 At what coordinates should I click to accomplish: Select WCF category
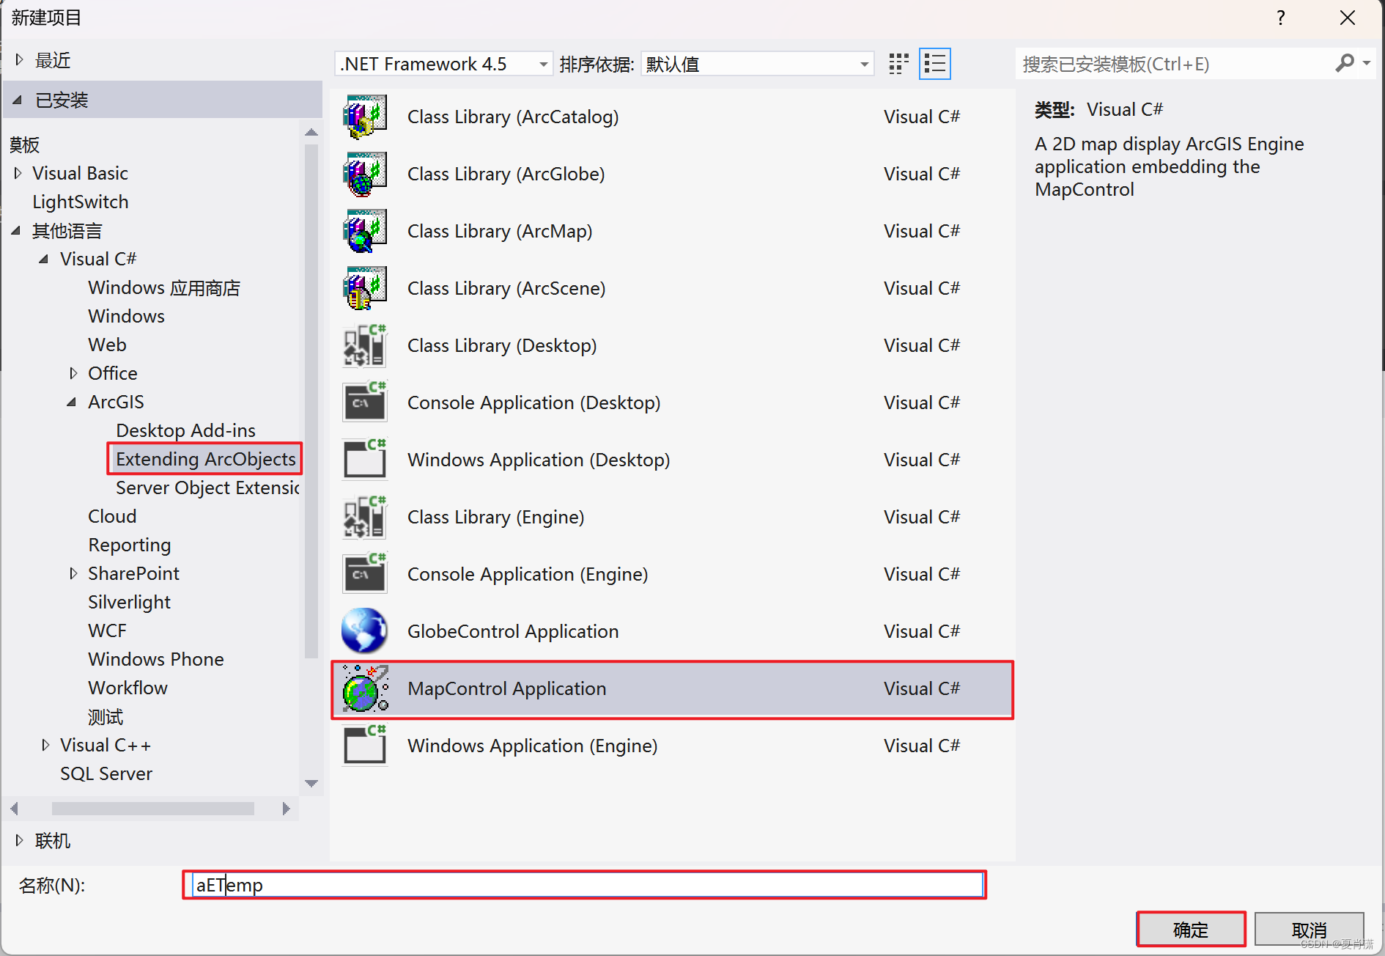click(x=107, y=630)
